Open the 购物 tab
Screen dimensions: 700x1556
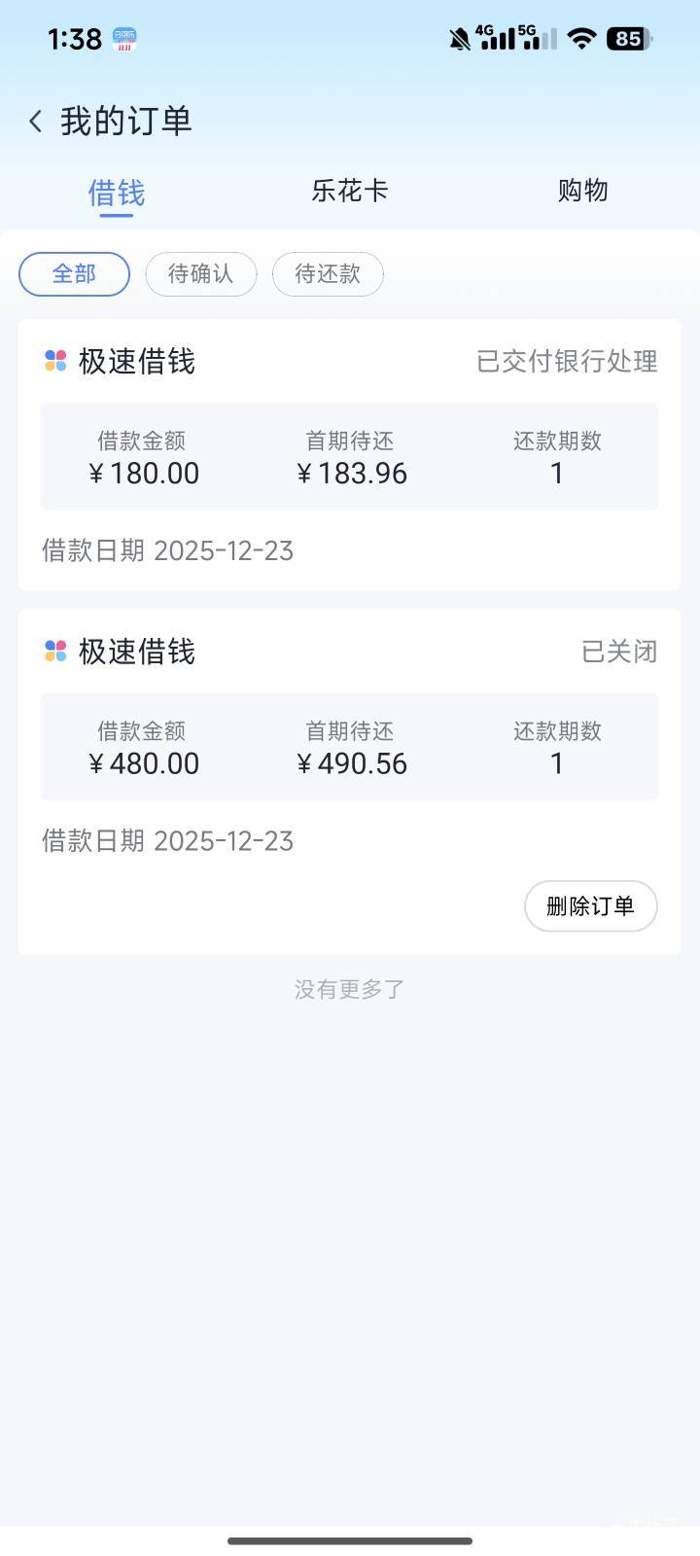pos(583,191)
